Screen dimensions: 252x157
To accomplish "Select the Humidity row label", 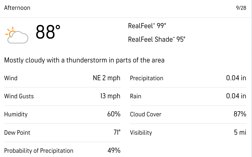I will [16, 114].
